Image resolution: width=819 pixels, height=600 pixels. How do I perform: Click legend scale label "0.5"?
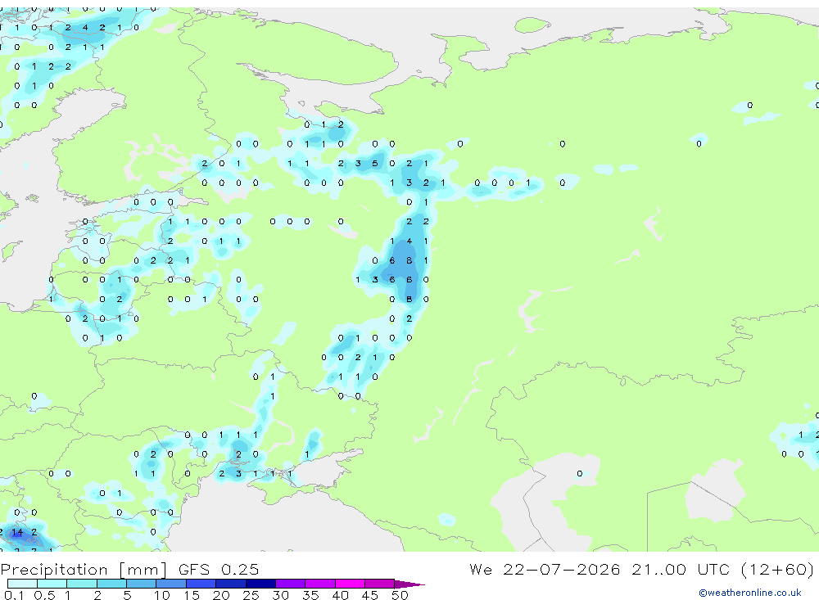(x=44, y=595)
